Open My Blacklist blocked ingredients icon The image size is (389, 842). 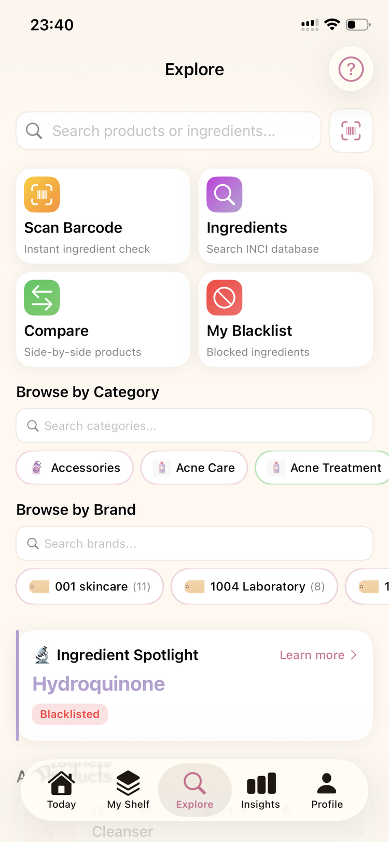click(224, 297)
